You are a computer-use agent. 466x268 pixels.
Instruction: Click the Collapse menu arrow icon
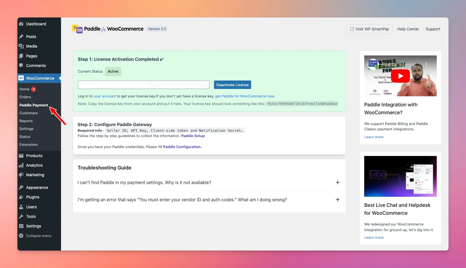[x=21, y=236]
